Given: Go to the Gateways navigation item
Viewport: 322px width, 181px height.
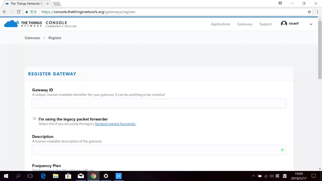Looking at the screenshot, I should click(x=245, y=24).
